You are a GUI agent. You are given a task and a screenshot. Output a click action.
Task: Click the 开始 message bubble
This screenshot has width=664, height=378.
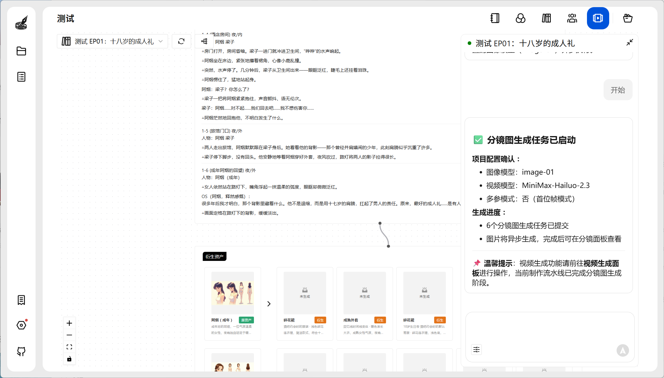[618, 90]
